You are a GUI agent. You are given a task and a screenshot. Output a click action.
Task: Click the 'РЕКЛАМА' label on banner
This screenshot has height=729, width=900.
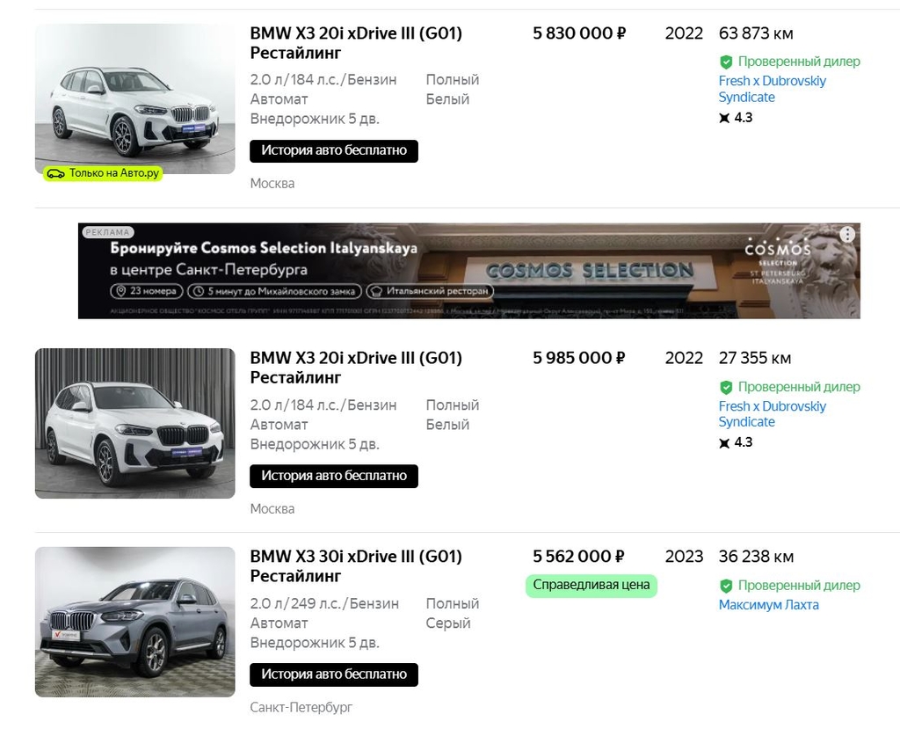click(108, 232)
